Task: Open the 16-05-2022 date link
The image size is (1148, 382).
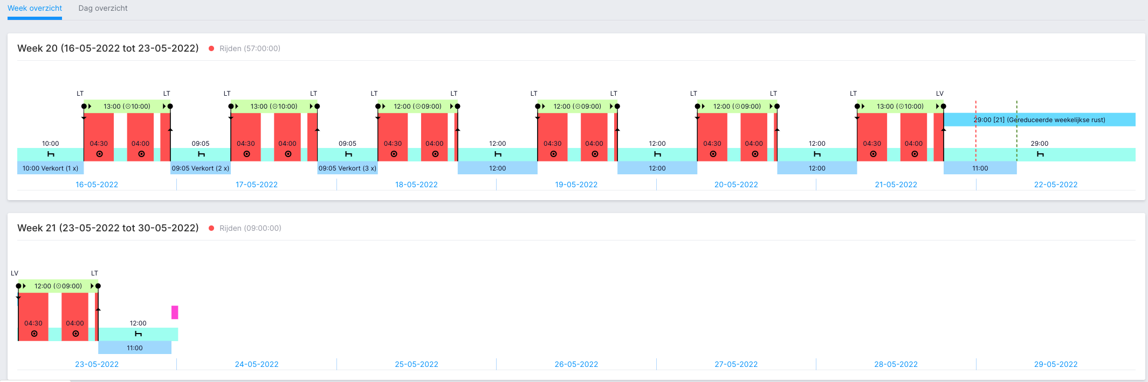Action: [97, 185]
